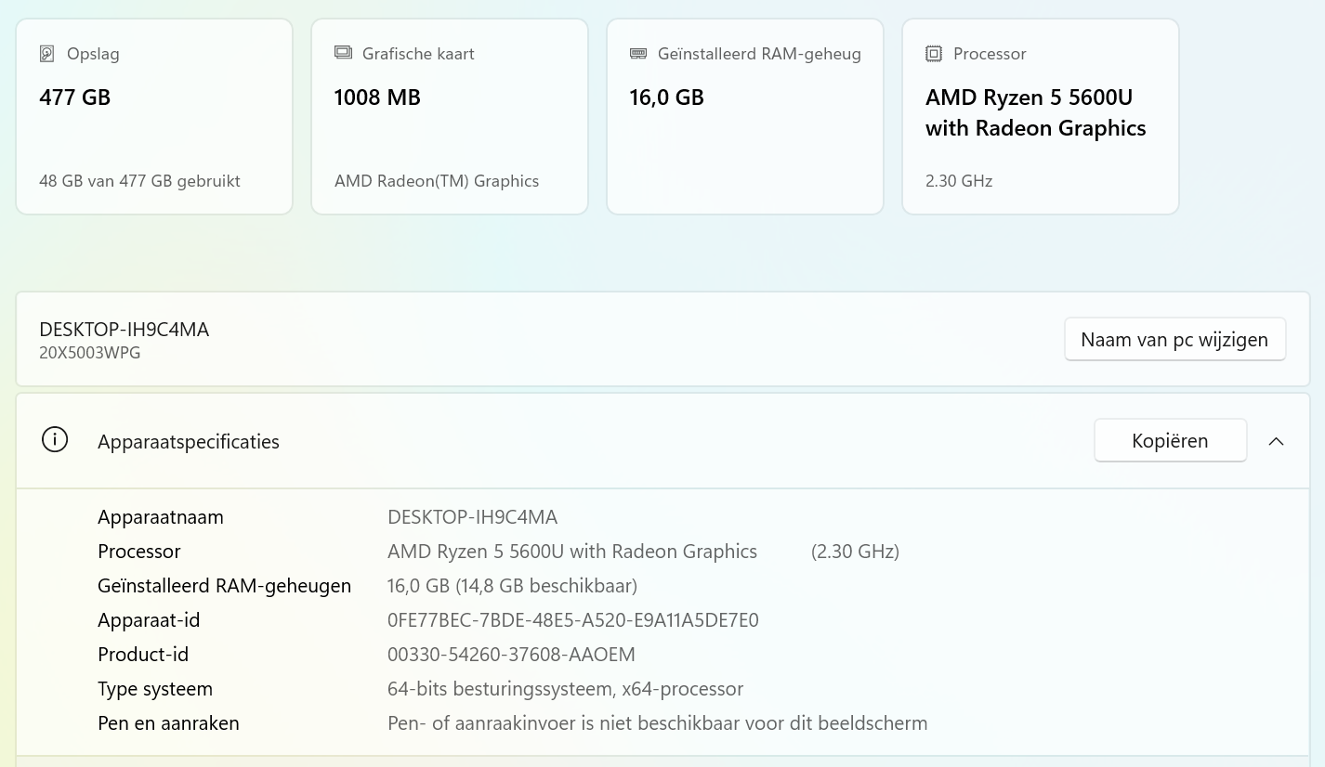Image resolution: width=1325 pixels, height=767 pixels.
Task: Click Naam van pc wijzigen button
Action: click(1174, 339)
